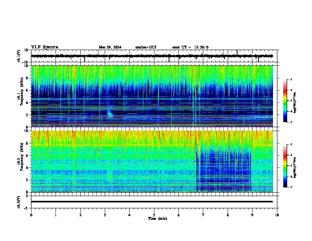Click time axis tick label "3"
The image size is (312, 241).
[x=105, y=215]
